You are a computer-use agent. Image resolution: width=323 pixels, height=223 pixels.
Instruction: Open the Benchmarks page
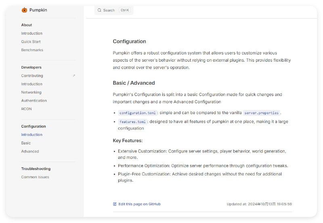[32, 50]
